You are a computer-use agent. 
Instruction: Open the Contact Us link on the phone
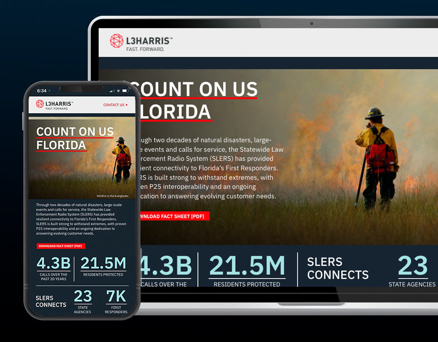coord(115,105)
